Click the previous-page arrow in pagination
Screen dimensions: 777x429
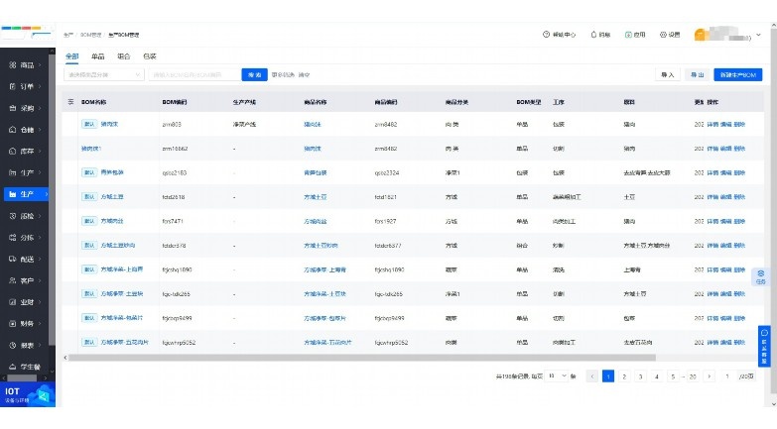point(592,376)
